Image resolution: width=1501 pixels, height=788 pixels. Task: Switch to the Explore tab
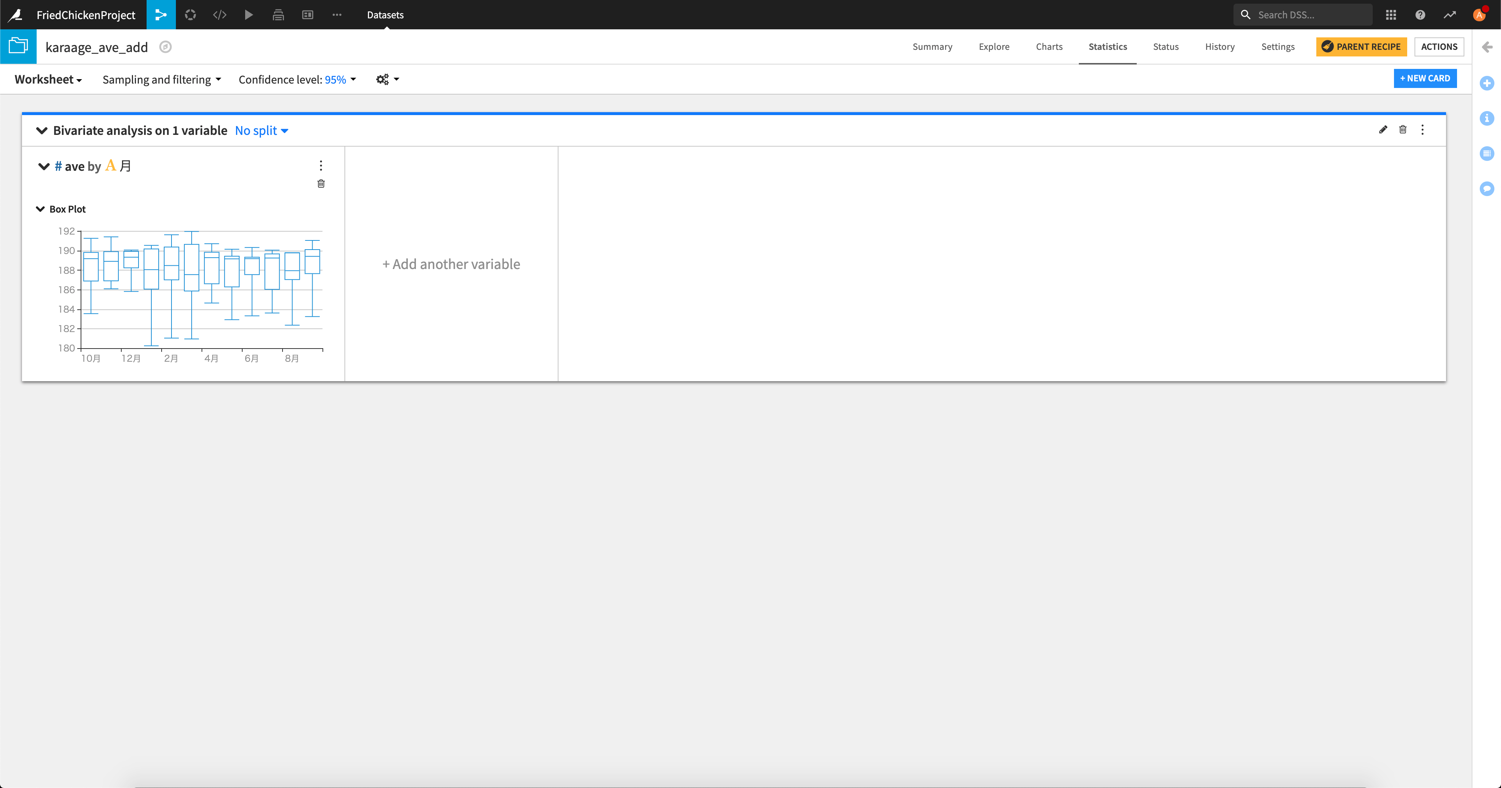(x=993, y=47)
